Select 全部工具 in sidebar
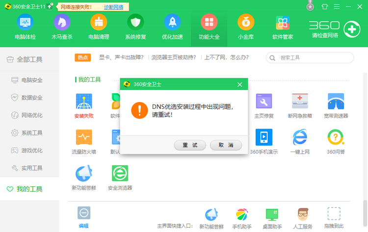 (29, 59)
